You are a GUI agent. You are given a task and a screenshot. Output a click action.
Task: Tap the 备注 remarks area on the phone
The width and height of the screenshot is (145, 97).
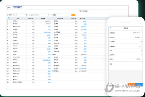[125, 66]
